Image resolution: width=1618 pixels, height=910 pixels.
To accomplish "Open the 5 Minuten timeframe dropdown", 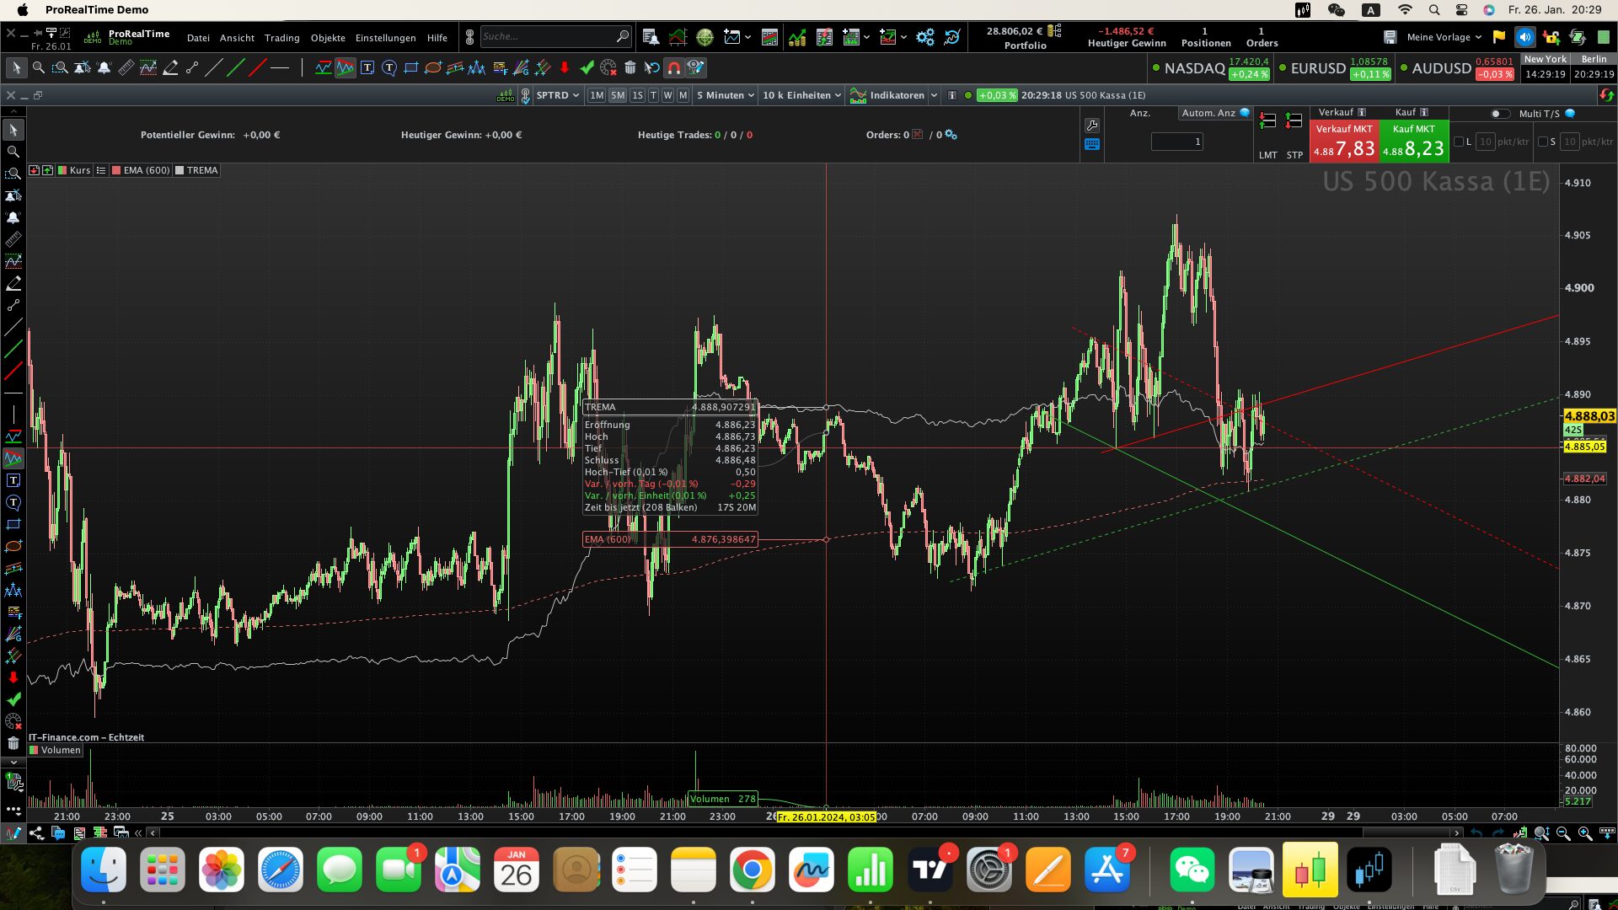I will (x=725, y=95).
